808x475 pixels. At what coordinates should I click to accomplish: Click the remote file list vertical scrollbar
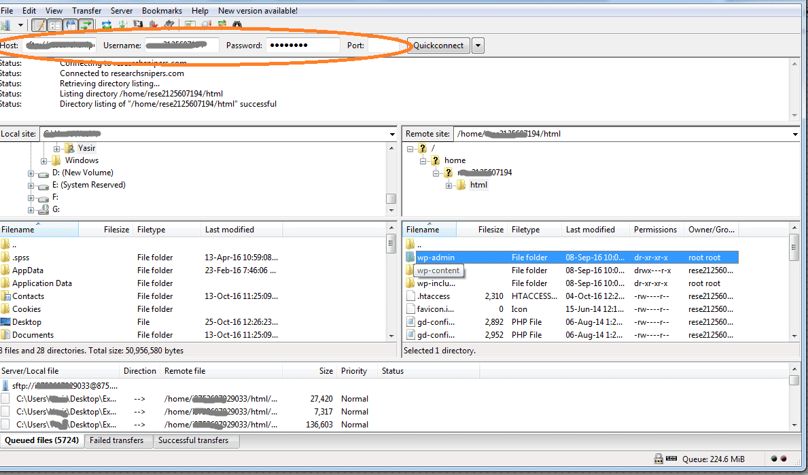pyautogui.click(x=794, y=285)
